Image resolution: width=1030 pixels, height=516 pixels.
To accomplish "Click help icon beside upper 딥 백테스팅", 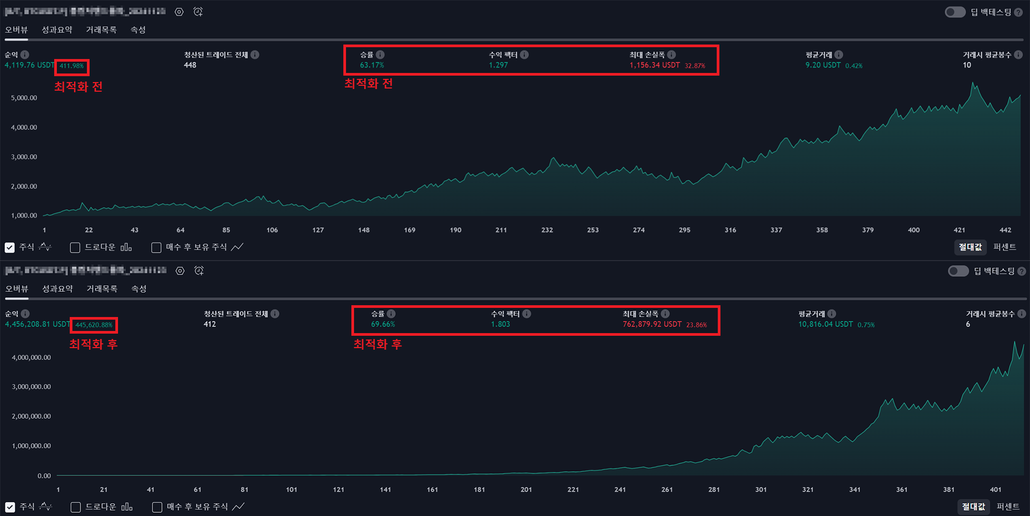I will click(1018, 12).
